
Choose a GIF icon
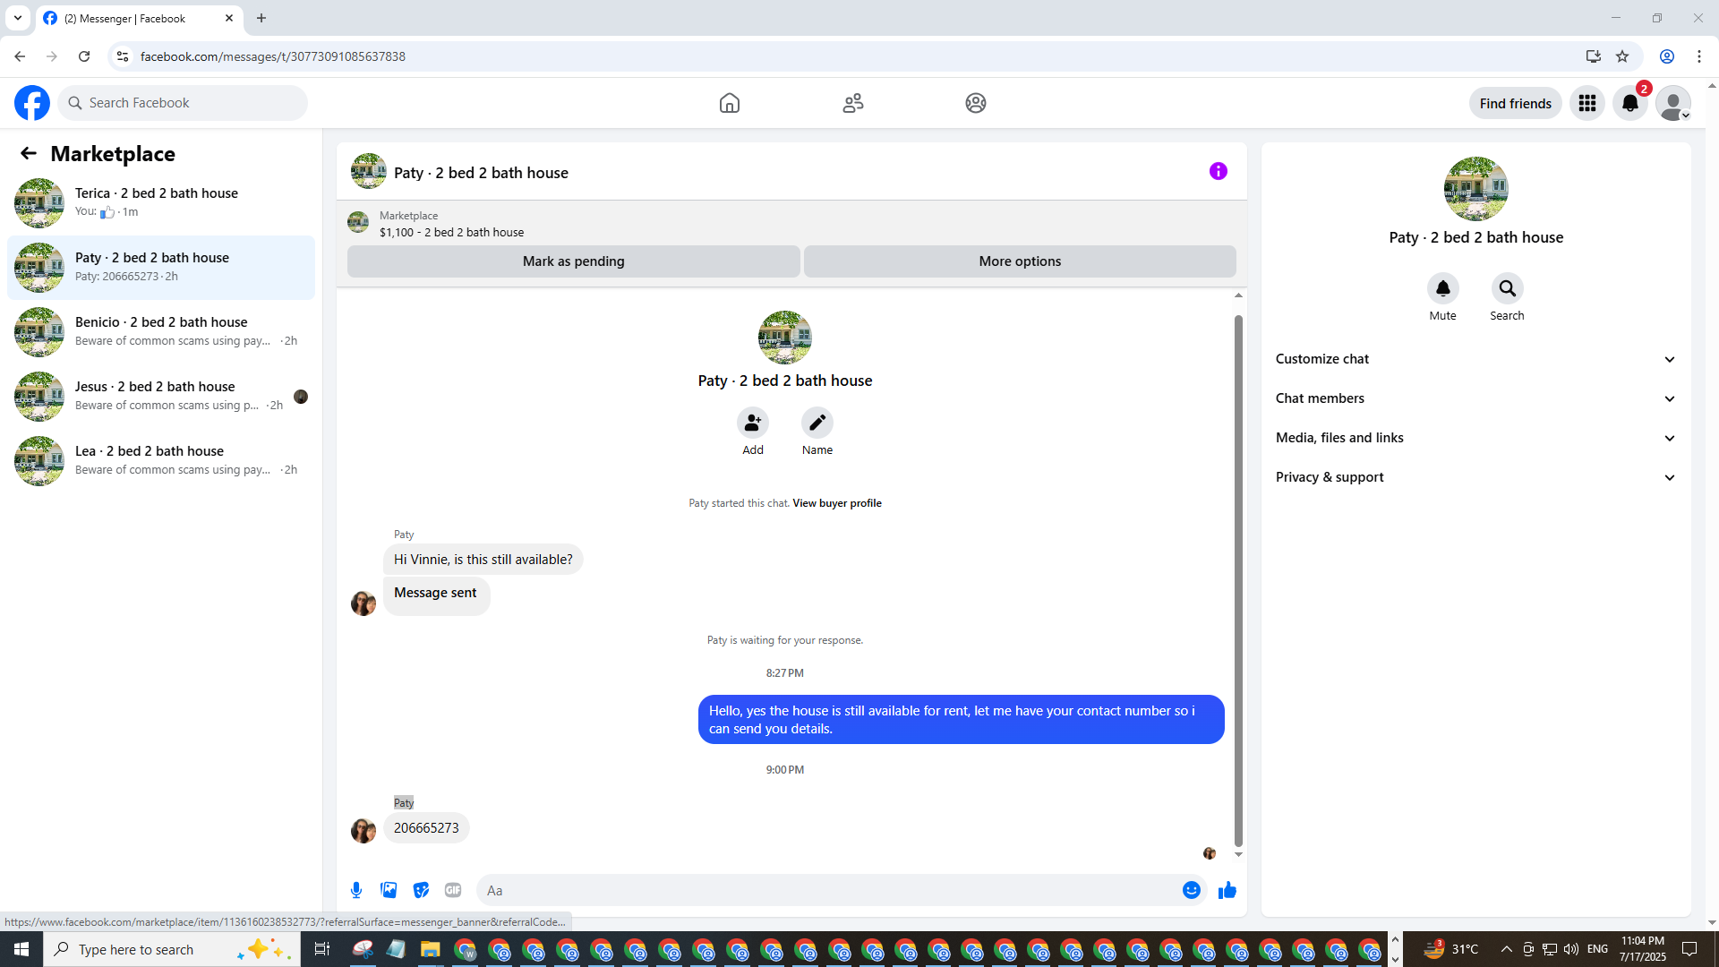[x=453, y=890]
